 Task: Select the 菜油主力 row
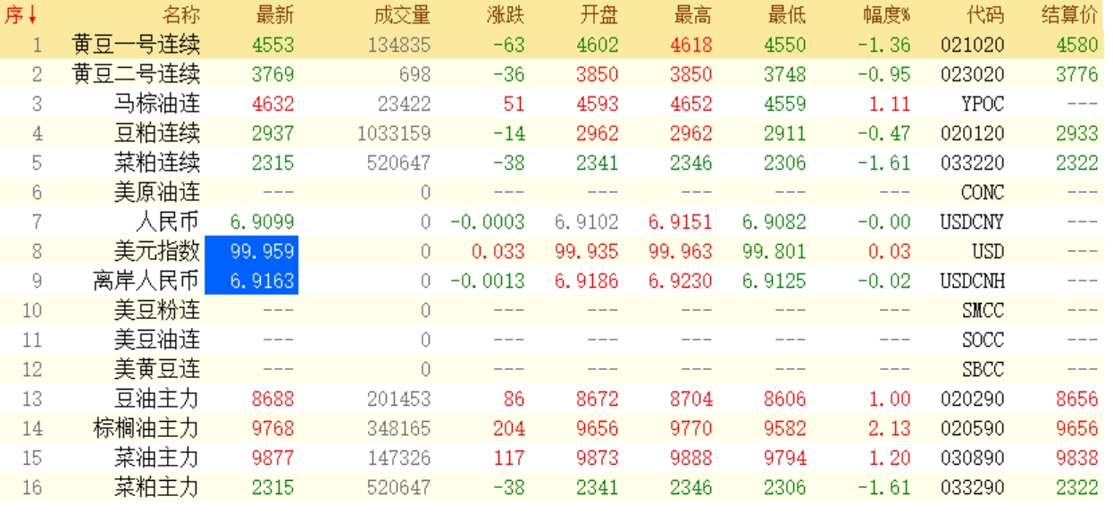coord(156,458)
